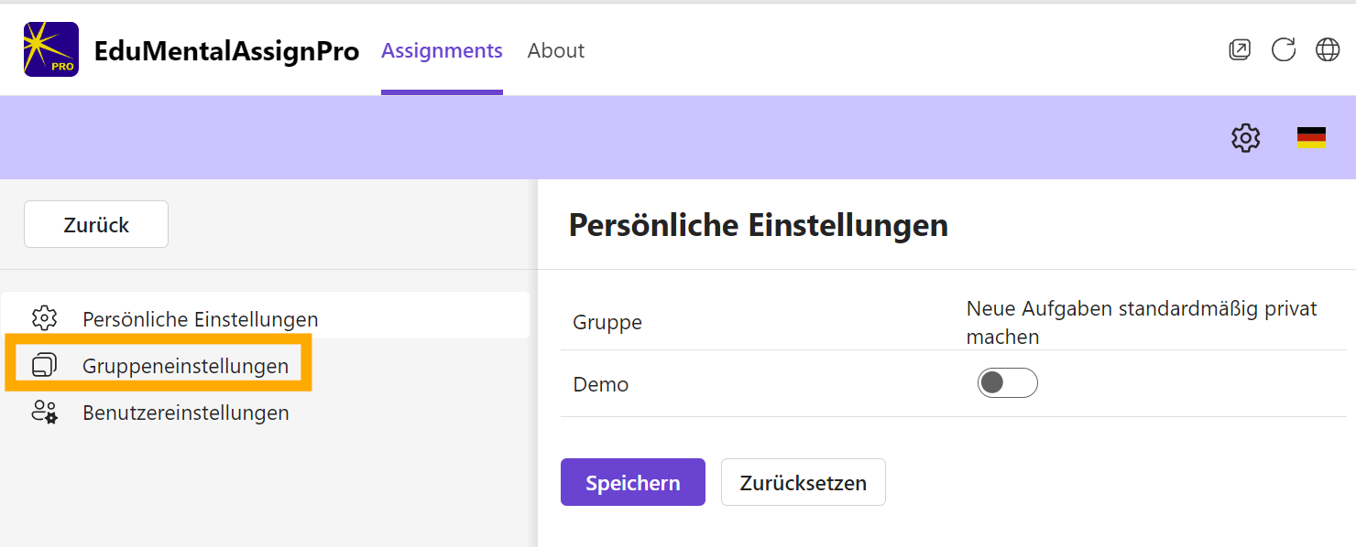Click the stacked-squares icon beside Gruppeneinstellungen
Image resolution: width=1356 pixels, height=547 pixels.
point(44,365)
